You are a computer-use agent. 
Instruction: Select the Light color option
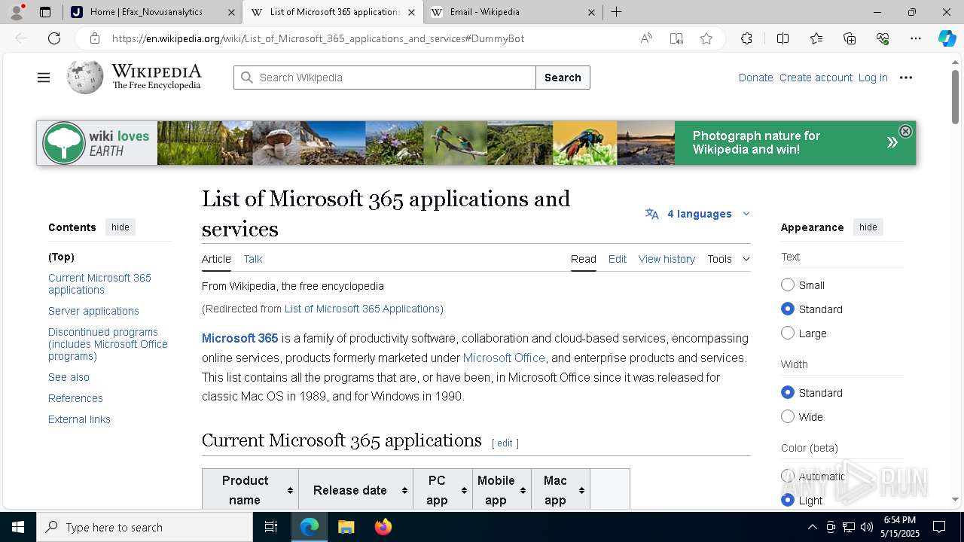click(788, 500)
